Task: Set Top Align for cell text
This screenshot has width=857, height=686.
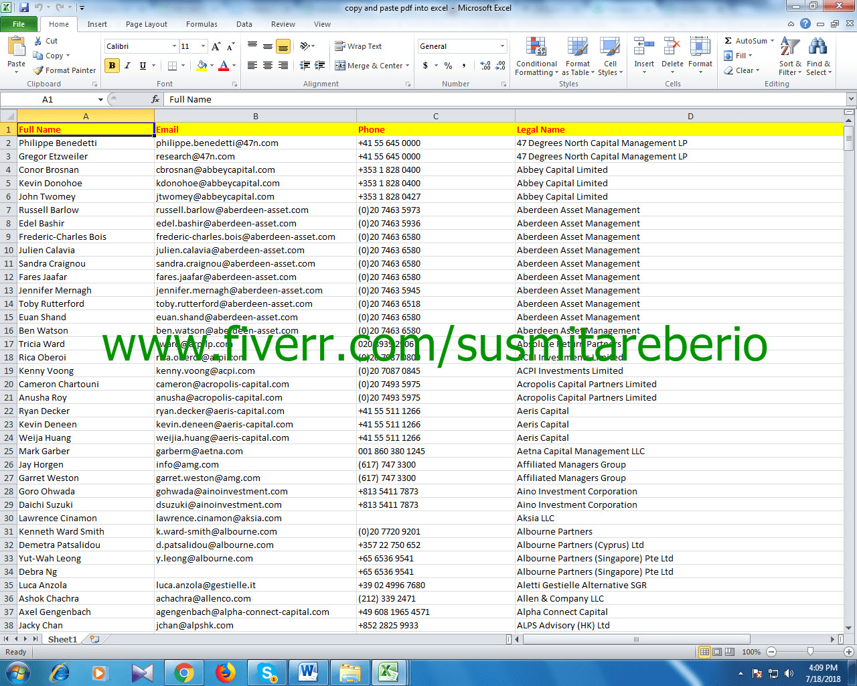Action: point(252,46)
